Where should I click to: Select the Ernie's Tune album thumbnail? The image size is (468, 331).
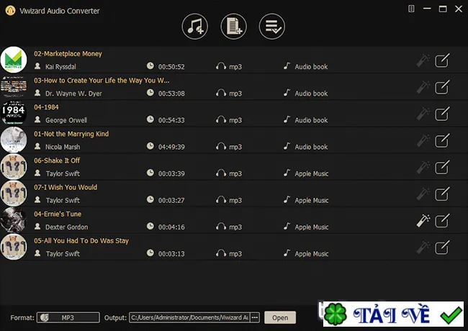pos(14,220)
